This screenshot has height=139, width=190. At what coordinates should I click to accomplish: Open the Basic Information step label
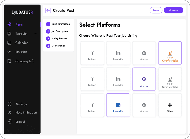pyautogui.click(x=61, y=24)
